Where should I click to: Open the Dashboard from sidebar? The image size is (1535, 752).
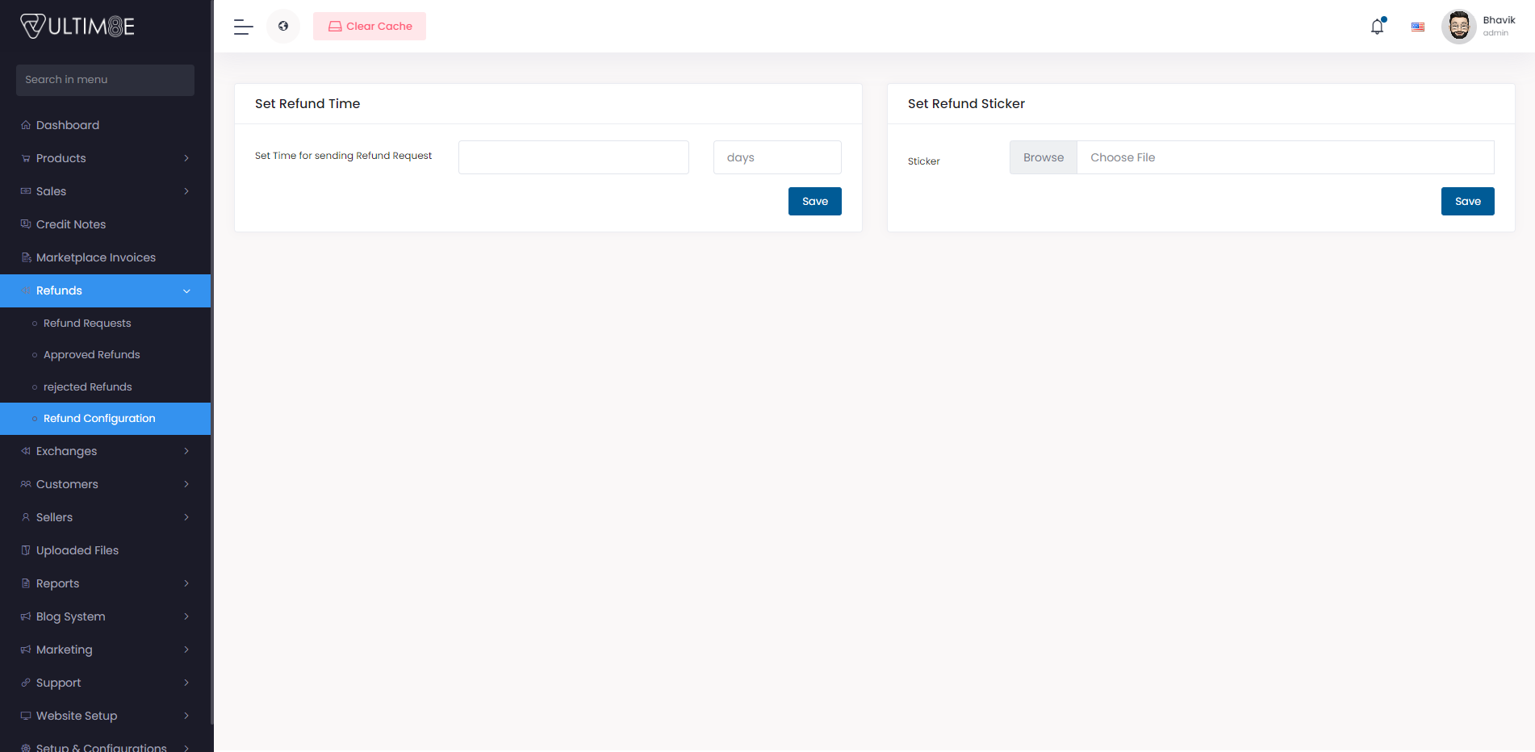26,125
